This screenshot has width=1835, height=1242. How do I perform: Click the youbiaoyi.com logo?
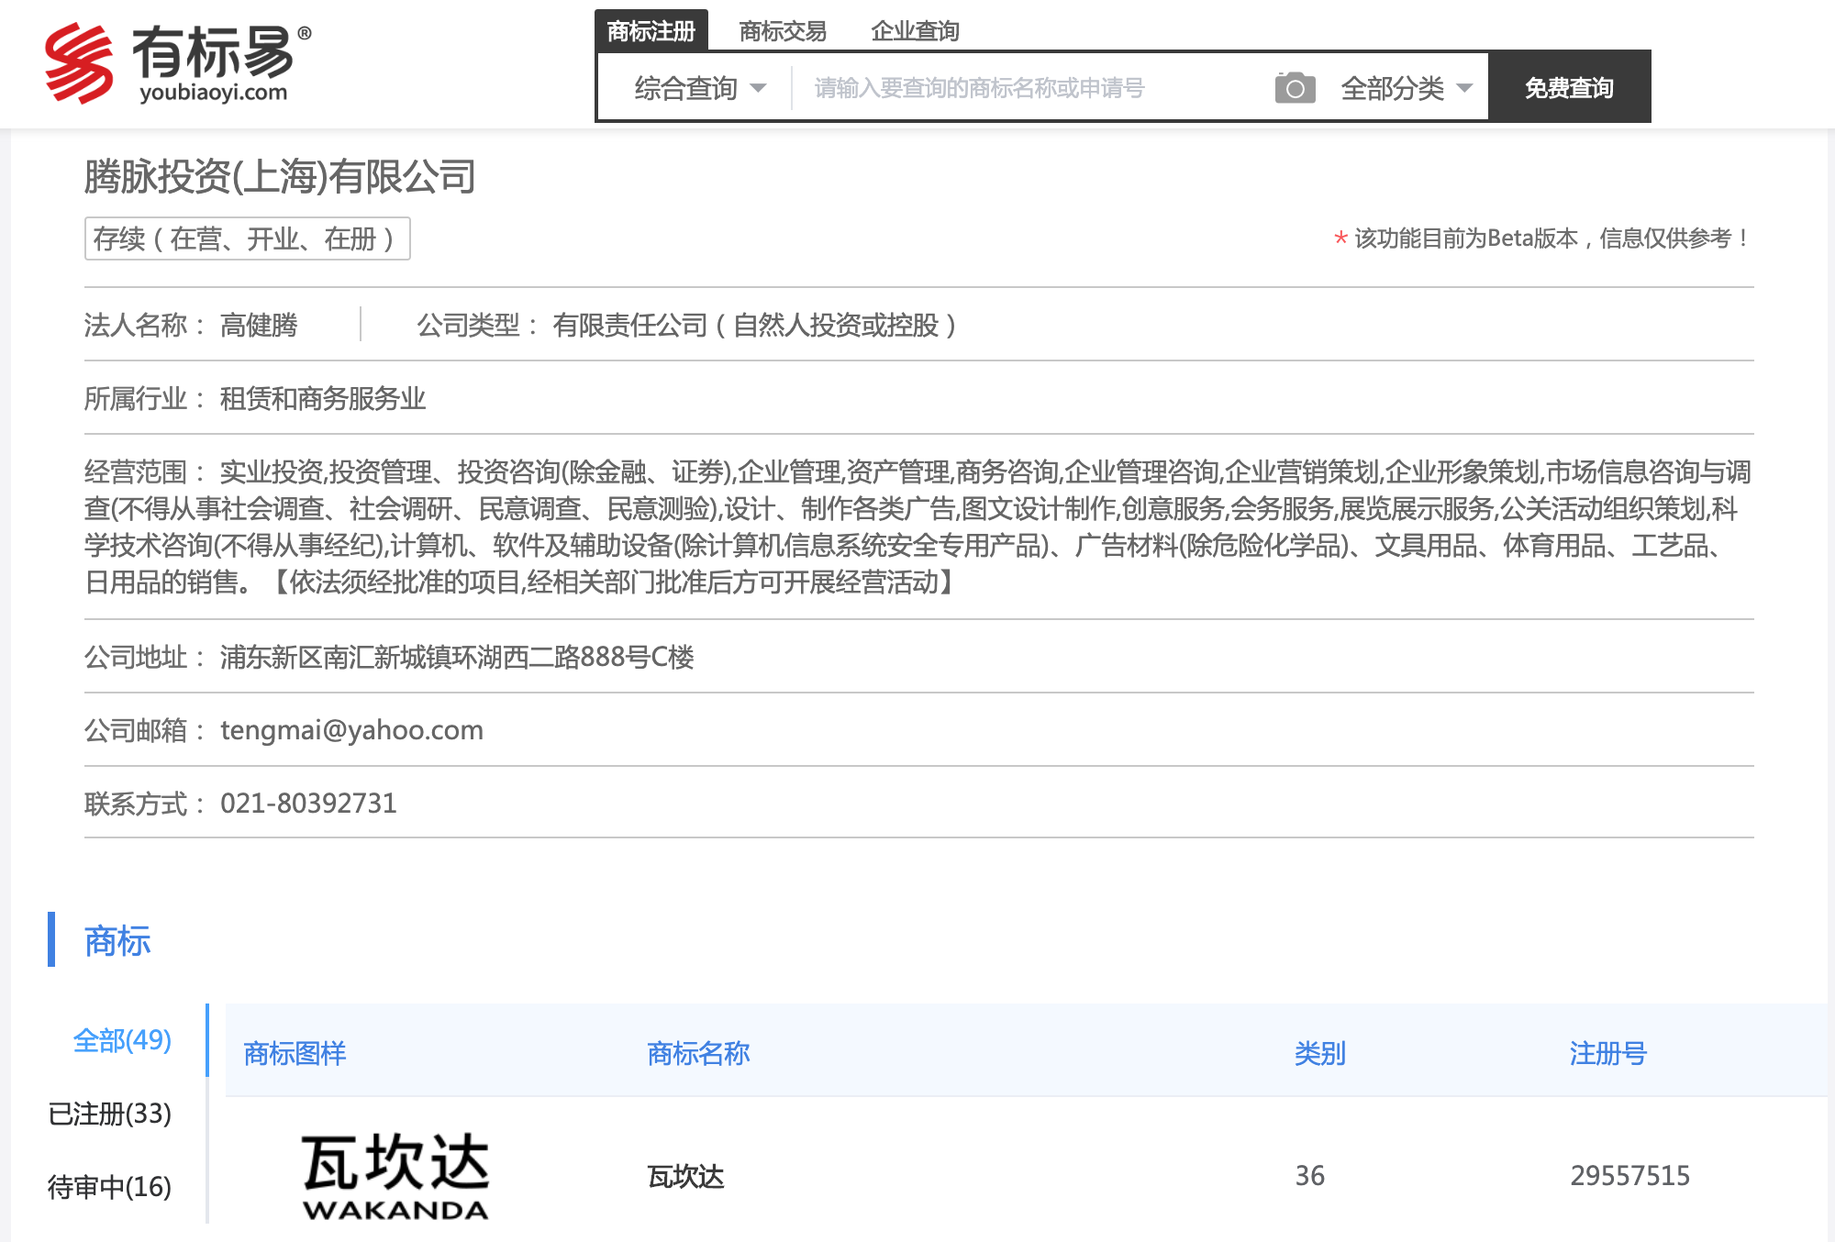(179, 62)
